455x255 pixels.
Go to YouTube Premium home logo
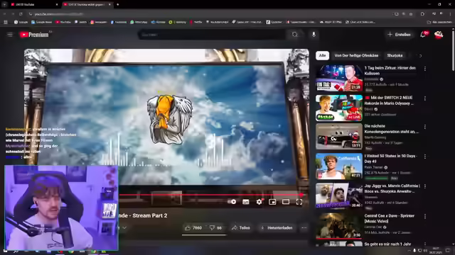(35, 35)
